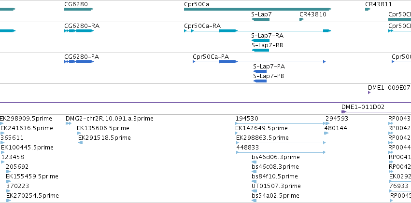Viewport: 411px width, 203px height.
Task: Select the CG6280-PA protein feature
Action: pos(79,62)
